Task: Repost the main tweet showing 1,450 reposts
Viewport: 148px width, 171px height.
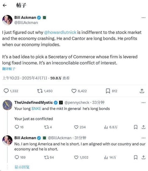Action: (x=40, y=91)
